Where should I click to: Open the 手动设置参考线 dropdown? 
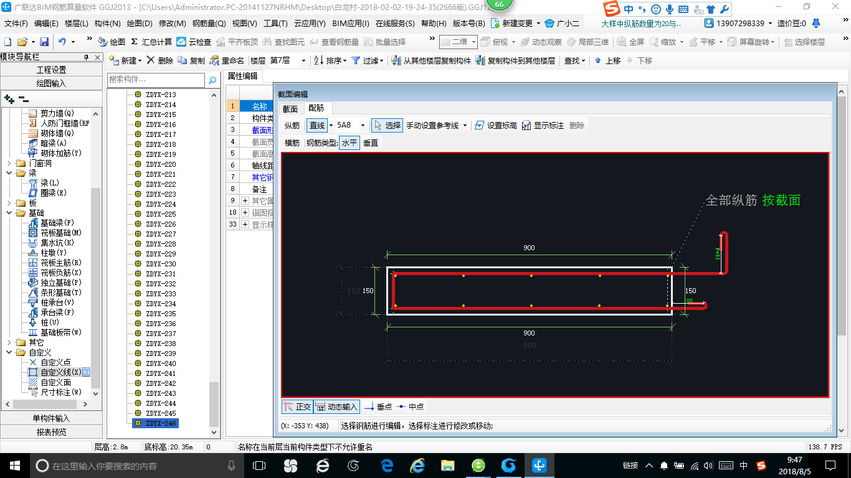465,125
